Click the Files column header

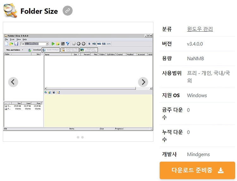pos(94,55)
